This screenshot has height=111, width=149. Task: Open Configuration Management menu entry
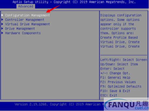[x=27, y=15]
